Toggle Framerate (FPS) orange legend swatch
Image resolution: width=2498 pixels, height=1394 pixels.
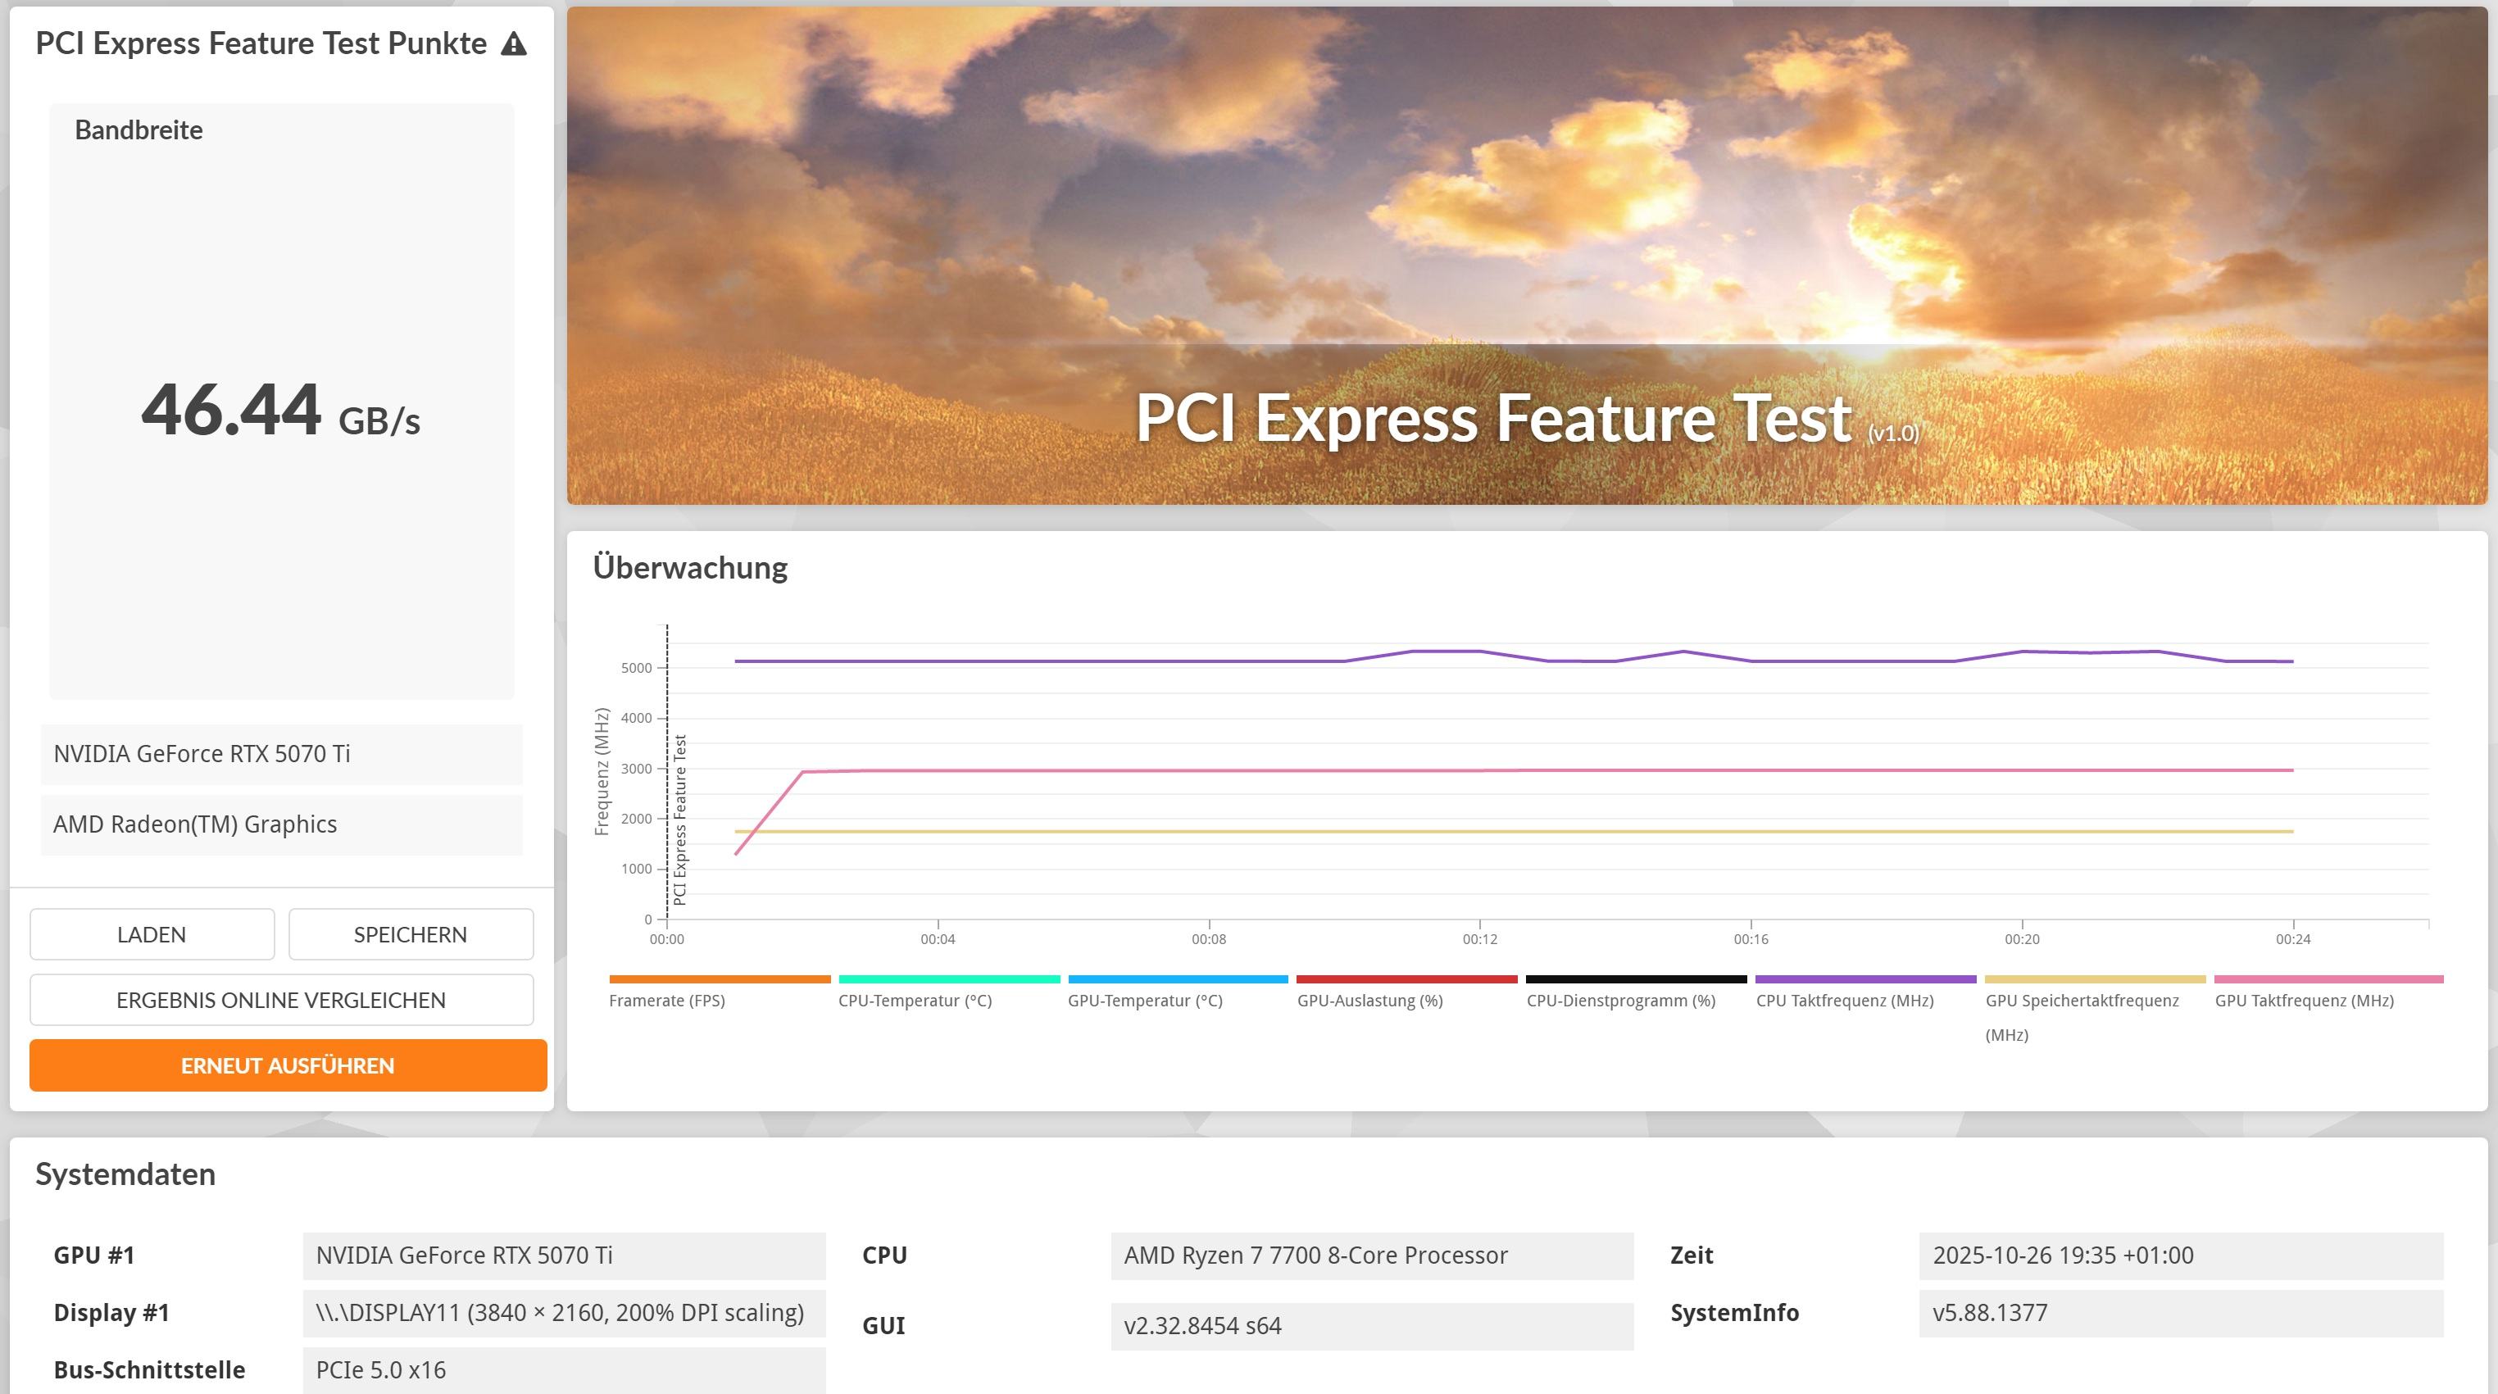point(720,980)
